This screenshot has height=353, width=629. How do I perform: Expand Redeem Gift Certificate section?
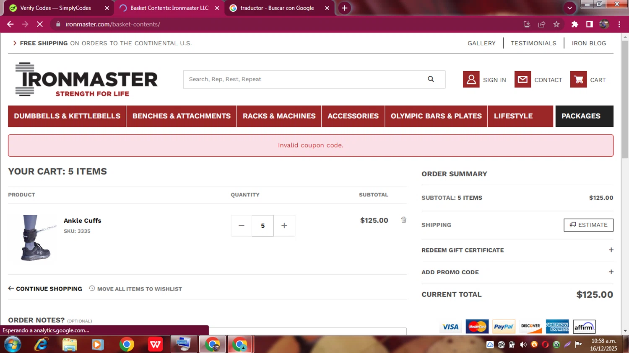611,250
